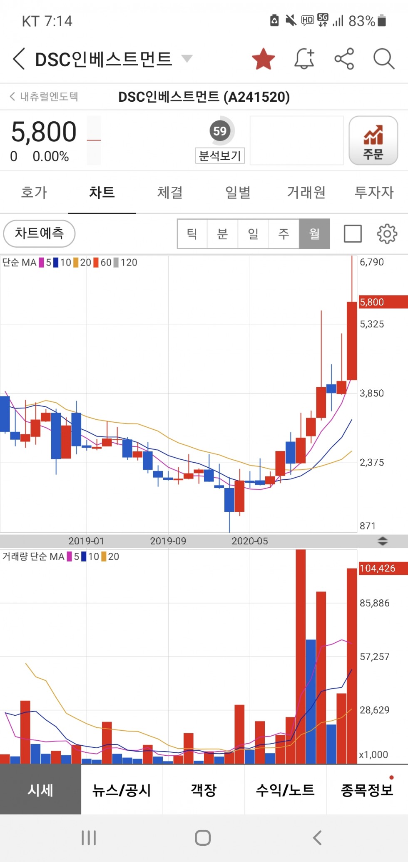Click the magenta 5 swatch in volume legend
The height and width of the screenshot is (862, 408).
coord(70,556)
